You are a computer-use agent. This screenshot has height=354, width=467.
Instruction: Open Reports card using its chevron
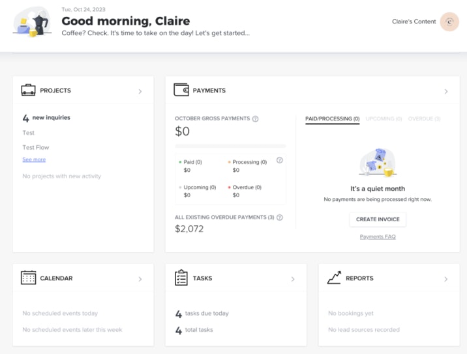tap(446, 279)
